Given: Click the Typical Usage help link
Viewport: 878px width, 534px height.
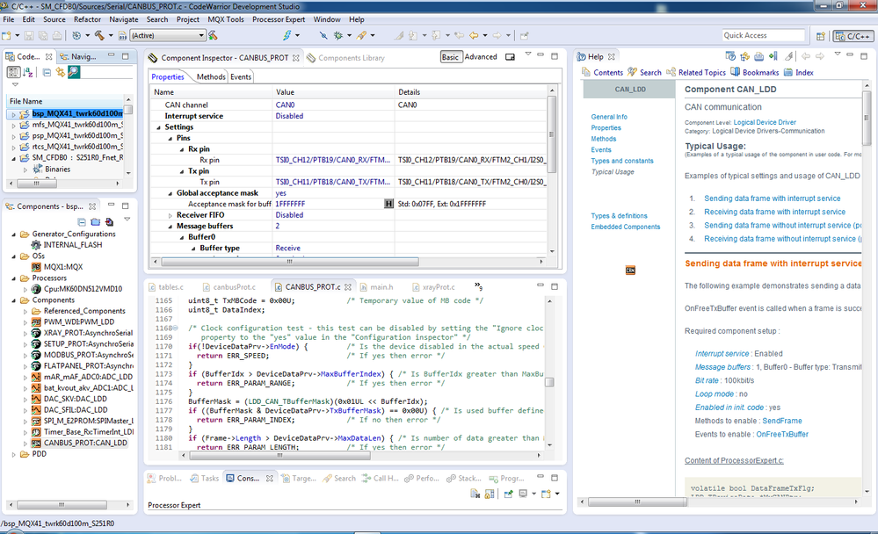Looking at the screenshot, I should [612, 172].
